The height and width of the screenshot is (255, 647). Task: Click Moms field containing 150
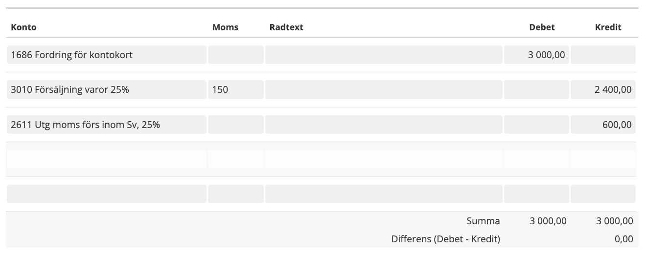point(235,89)
